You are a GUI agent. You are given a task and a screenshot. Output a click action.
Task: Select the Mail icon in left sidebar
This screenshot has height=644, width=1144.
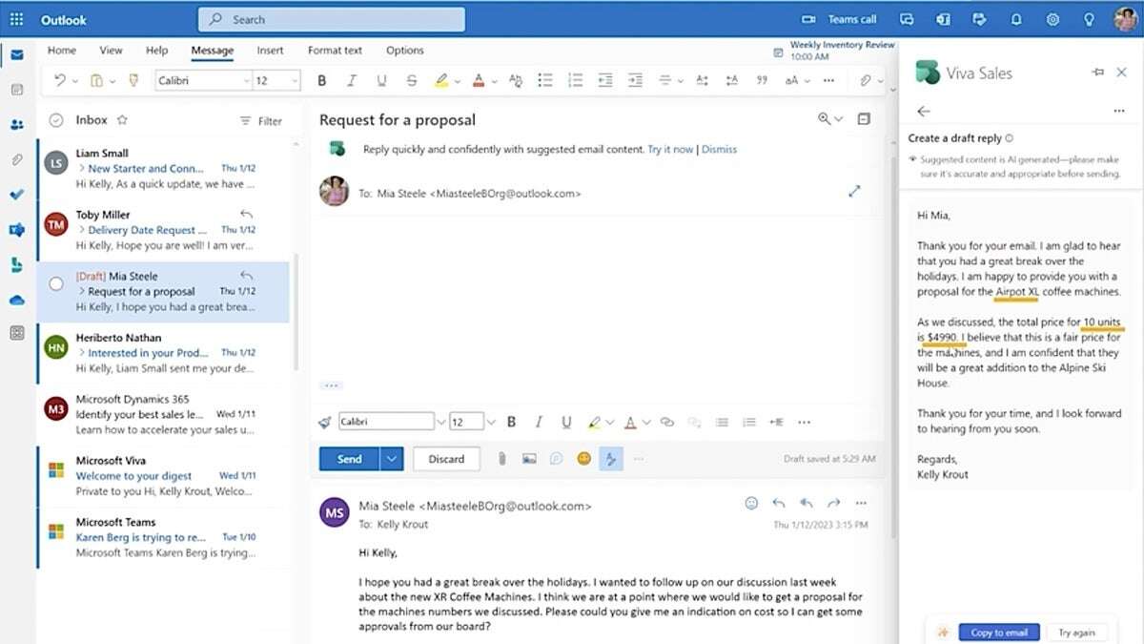(x=14, y=54)
